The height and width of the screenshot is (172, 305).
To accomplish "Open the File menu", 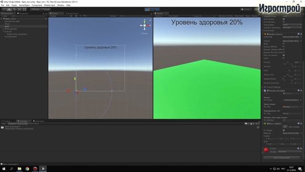I will [2, 5].
